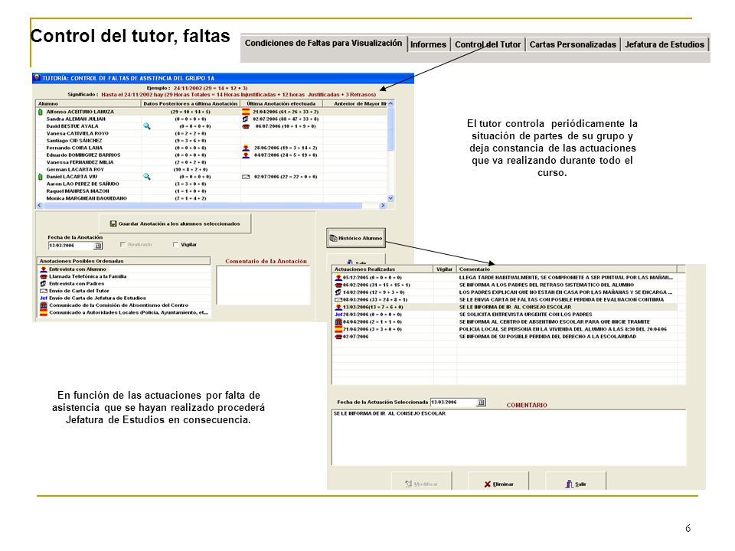Click the Alumno column header

[x=89, y=103]
